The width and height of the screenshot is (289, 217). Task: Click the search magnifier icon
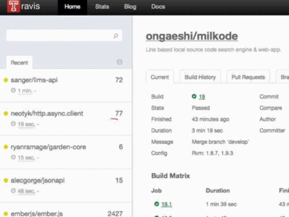click(x=116, y=36)
